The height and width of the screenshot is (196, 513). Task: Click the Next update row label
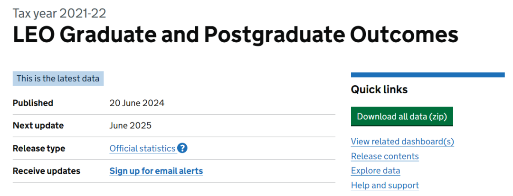point(38,125)
